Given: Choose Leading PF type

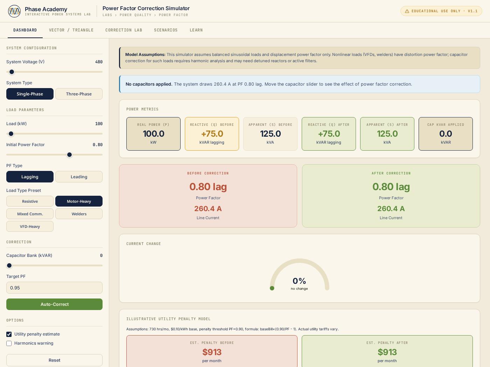Looking at the screenshot, I should 79,177.
